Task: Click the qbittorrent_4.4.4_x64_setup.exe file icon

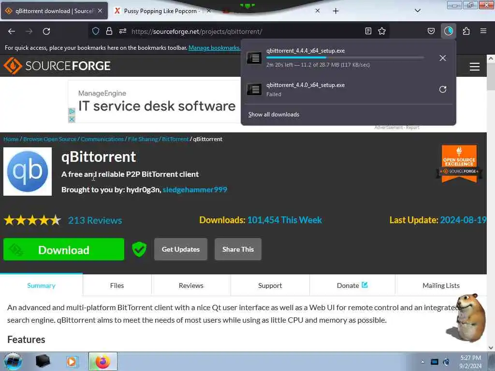Action: 254,58
